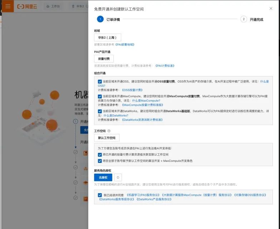The height and width of the screenshot is (229, 280).
Task: Click the 工作空间 help question icon
Action: (x=109, y=131)
